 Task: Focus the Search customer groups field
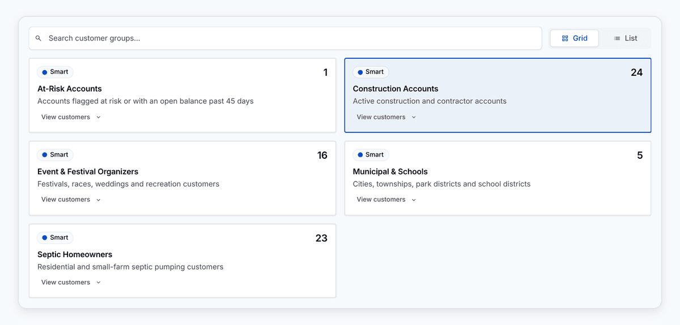pyautogui.click(x=286, y=38)
